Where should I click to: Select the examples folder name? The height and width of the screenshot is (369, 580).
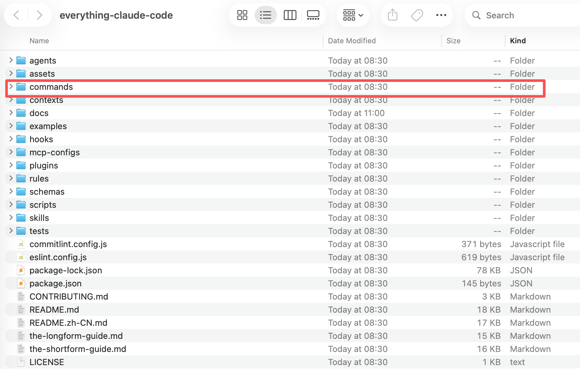point(48,126)
